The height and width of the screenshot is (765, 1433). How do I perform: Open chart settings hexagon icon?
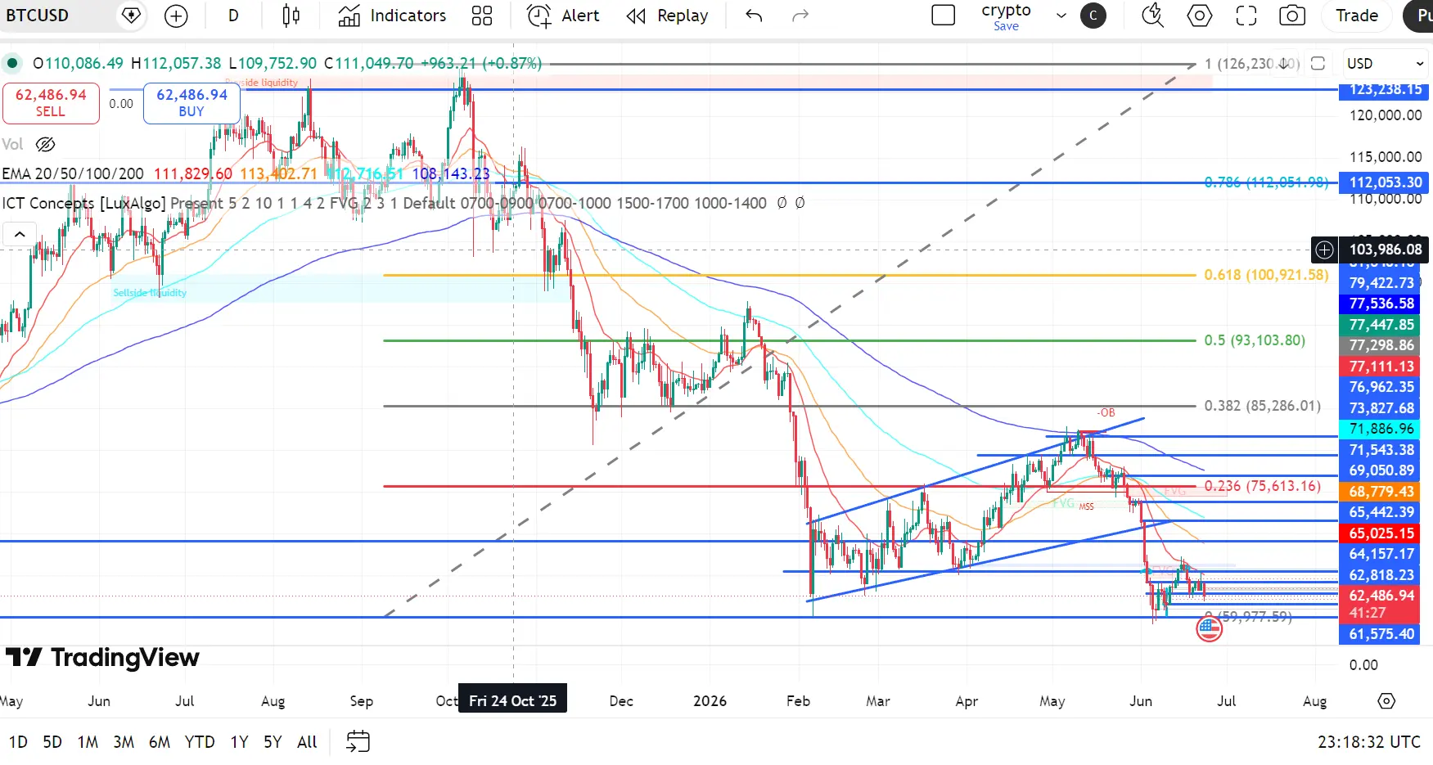(x=1200, y=16)
